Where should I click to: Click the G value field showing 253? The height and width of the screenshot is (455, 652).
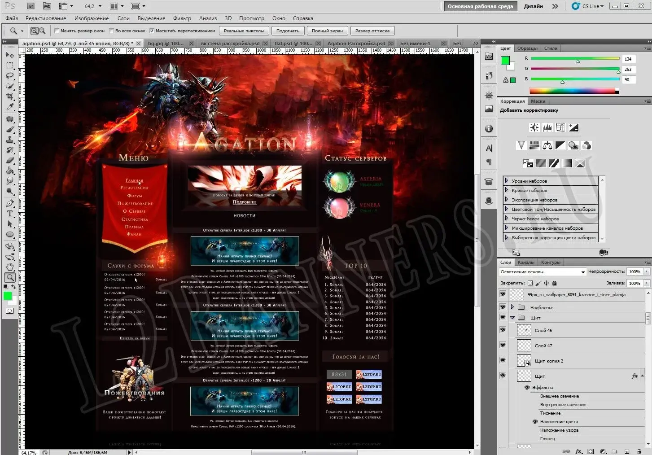pyautogui.click(x=628, y=69)
